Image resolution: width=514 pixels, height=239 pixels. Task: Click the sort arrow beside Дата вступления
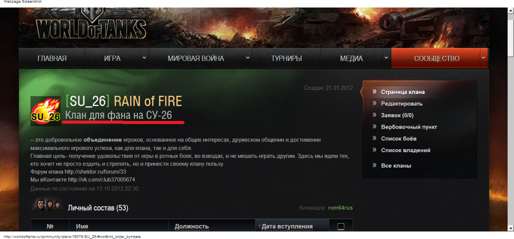pyautogui.click(x=259, y=227)
